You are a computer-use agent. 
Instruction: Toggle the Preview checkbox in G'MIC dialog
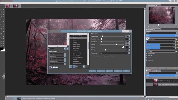coord(49,48)
